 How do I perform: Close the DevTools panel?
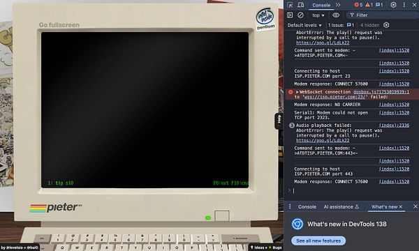[414, 5]
